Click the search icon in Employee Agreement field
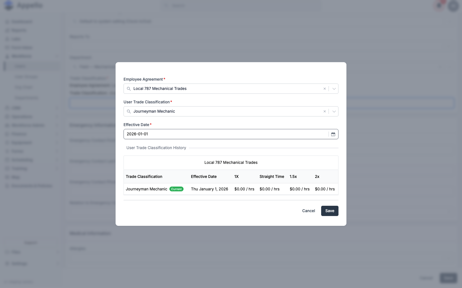The image size is (462, 288). coord(129,89)
